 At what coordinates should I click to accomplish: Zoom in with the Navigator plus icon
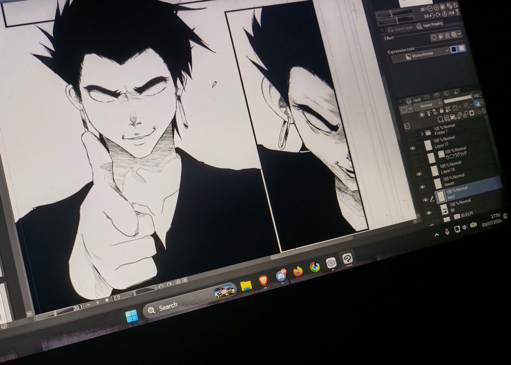[436, 8]
